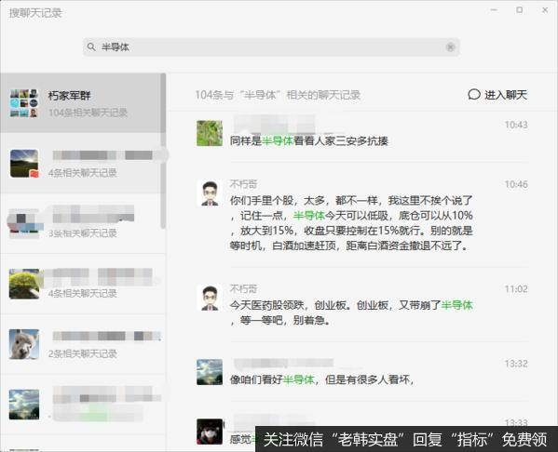This screenshot has height=452, width=558.
Task: Click the green plant avatar at 10:43
Action: (210, 133)
